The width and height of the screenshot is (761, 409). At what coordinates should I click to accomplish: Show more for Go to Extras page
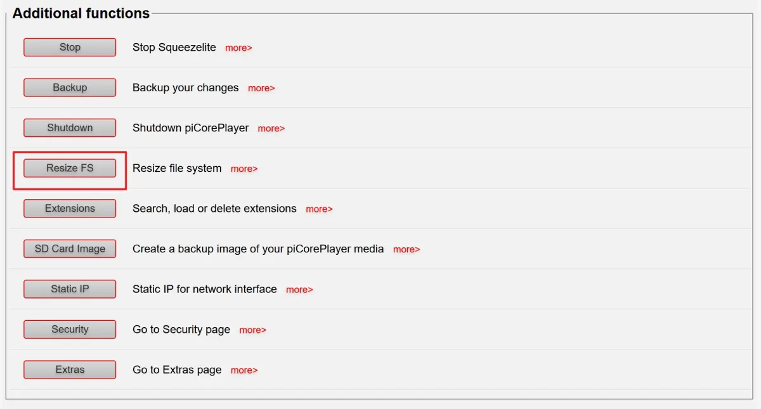(x=244, y=370)
